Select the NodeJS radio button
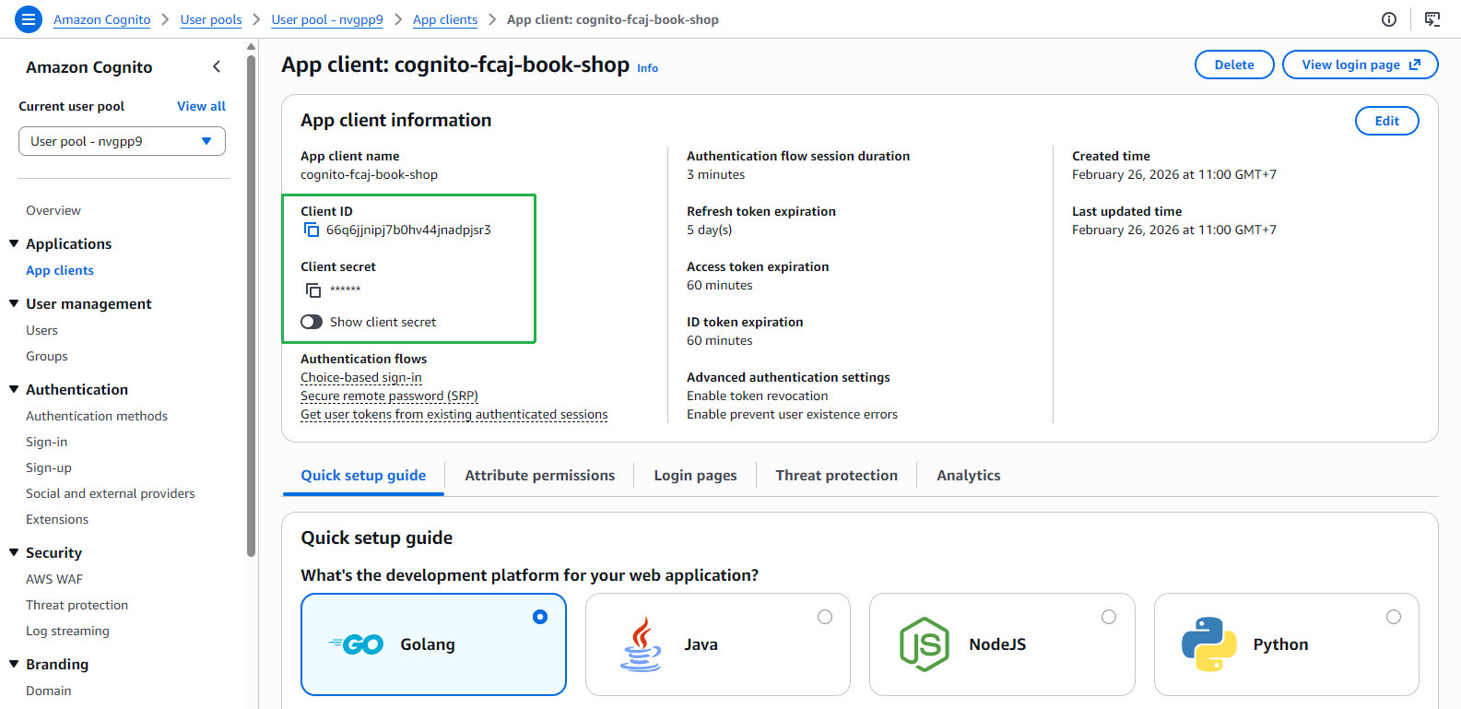This screenshot has width=1461, height=709. (1109, 617)
